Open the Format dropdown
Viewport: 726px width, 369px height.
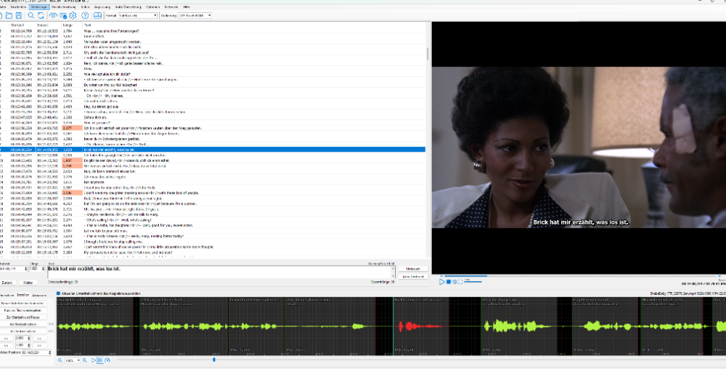click(x=137, y=16)
